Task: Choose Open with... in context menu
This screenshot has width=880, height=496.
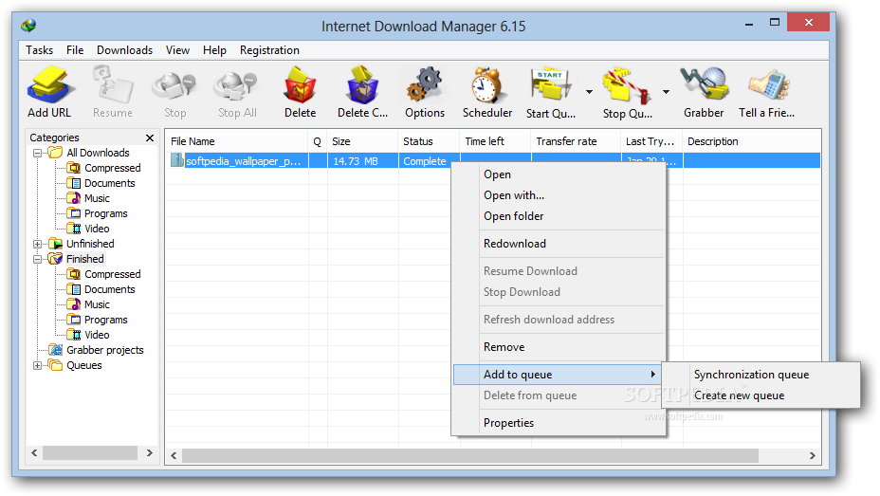Action: 559,194
